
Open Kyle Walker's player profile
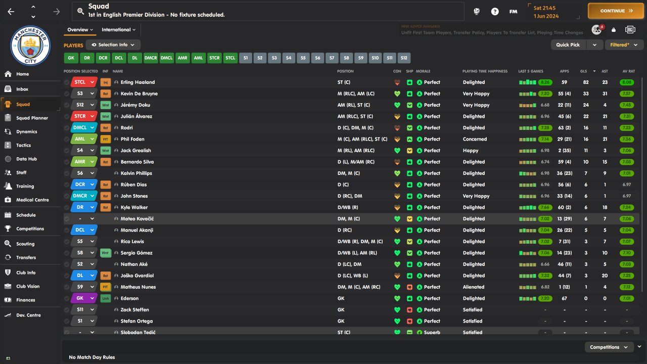tap(133, 207)
